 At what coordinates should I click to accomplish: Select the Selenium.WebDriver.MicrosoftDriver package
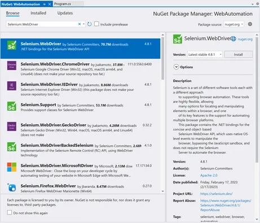tap(81, 170)
